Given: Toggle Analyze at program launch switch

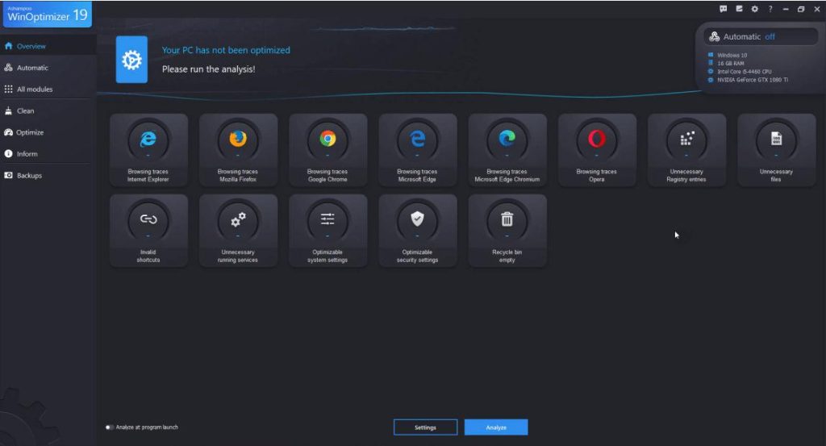Looking at the screenshot, I should [x=109, y=427].
